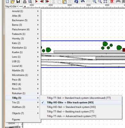Click the mm measurement units button
The width and height of the screenshot is (125, 128).
21,6
